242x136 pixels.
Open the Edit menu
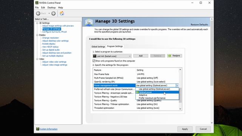coord(43,8)
